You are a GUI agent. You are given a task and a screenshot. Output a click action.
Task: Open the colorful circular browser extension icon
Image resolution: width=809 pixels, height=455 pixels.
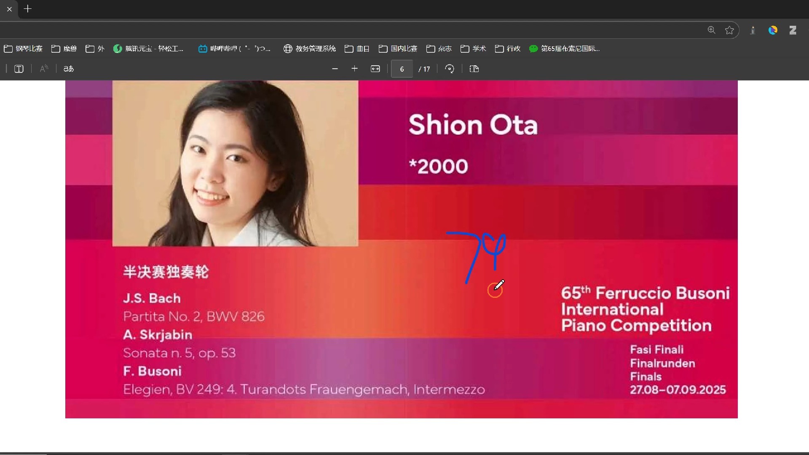point(773,30)
